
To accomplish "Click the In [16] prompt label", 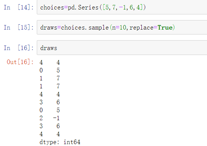I will coord(19,48).
